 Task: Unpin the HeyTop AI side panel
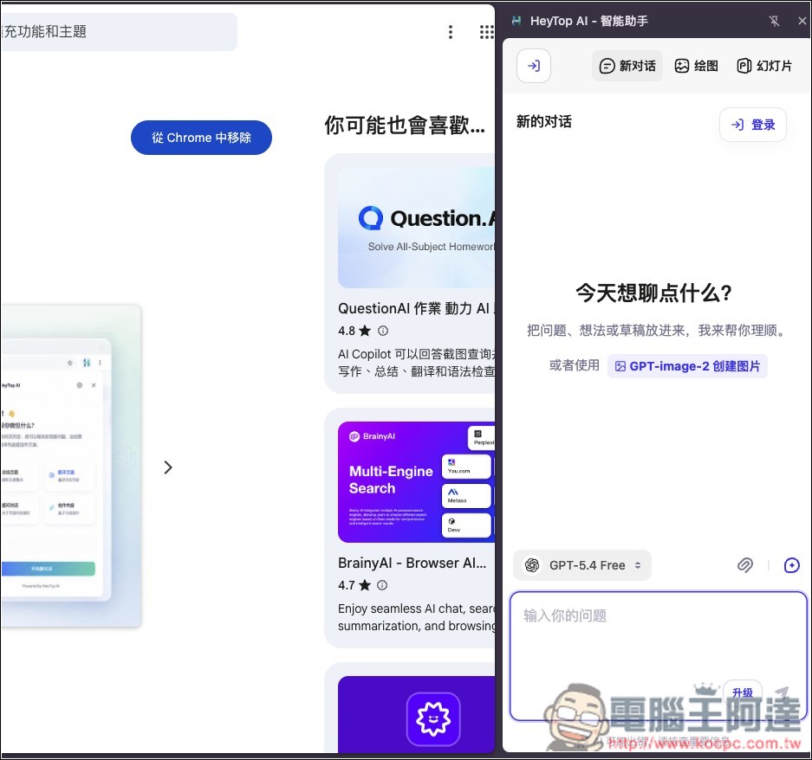pyautogui.click(x=774, y=21)
